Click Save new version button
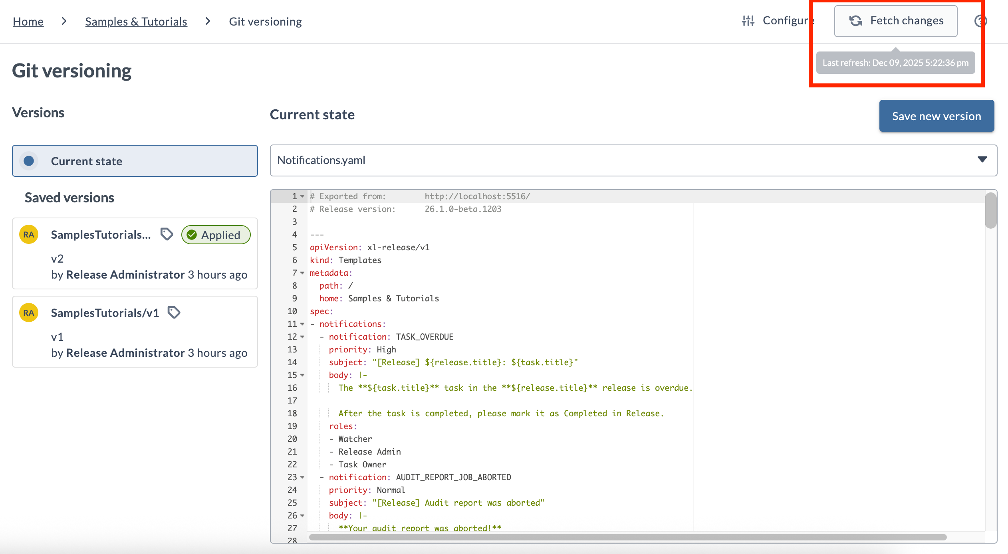This screenshot has height=554, width=1008. point(937,116)
